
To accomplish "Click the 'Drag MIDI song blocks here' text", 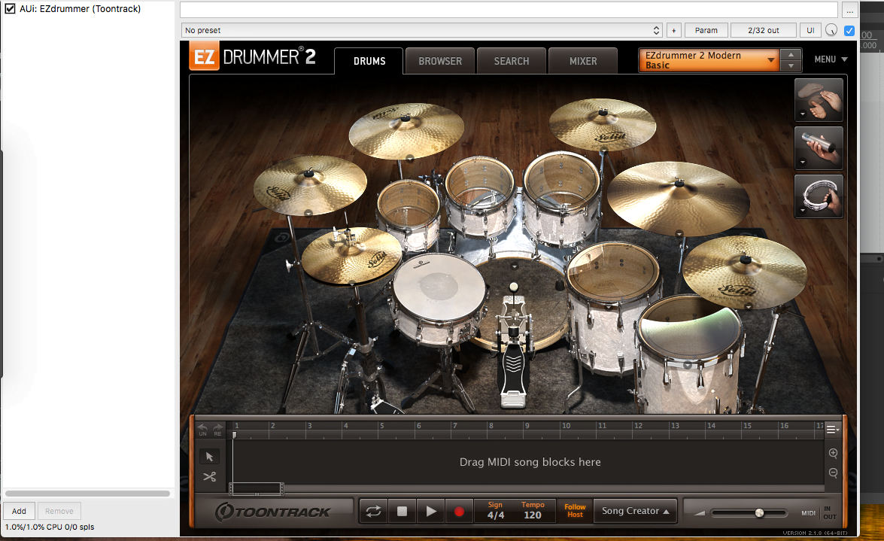I will [530, 462].
